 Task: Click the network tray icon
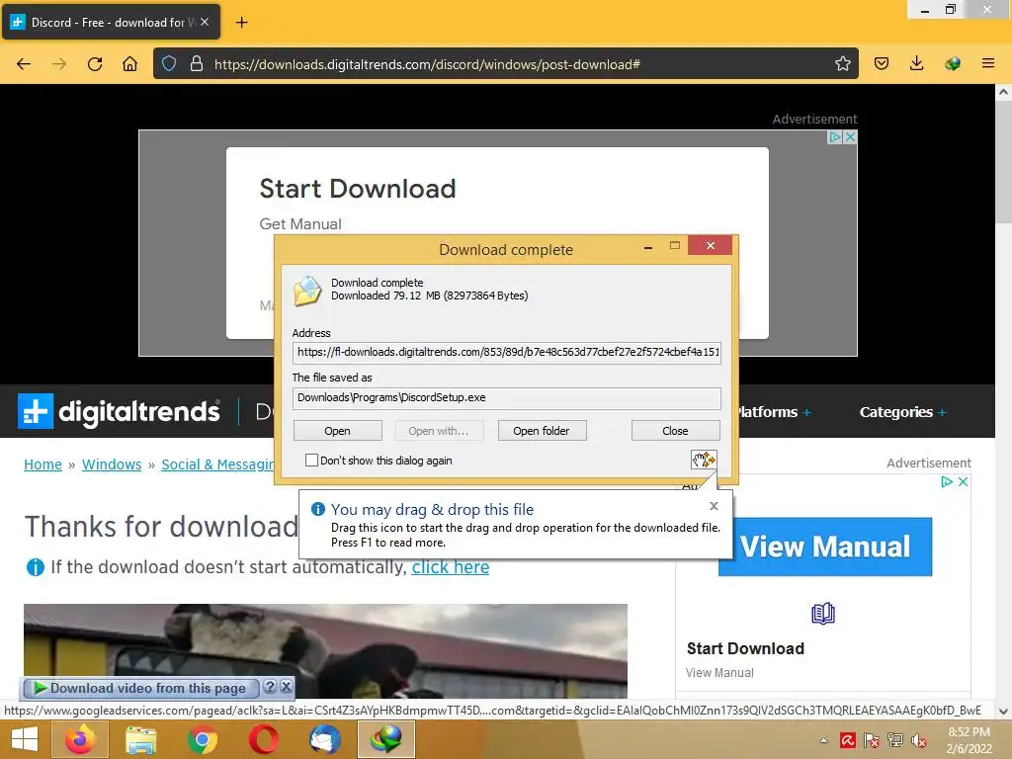pyautogui.click(x=895, y=740)
